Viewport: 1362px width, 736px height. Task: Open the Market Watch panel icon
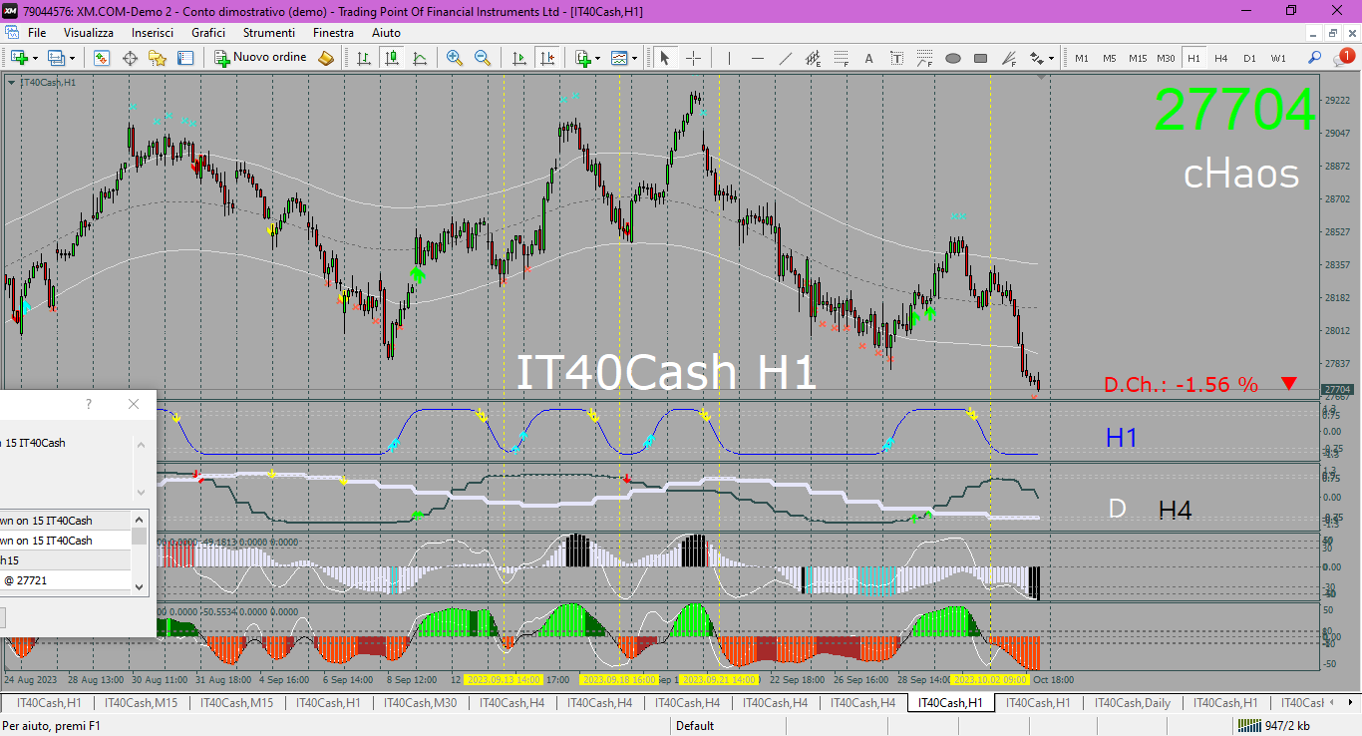(102, 58)
